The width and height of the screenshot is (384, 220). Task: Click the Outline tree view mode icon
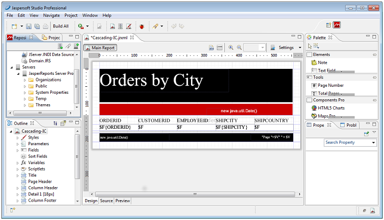55,123
